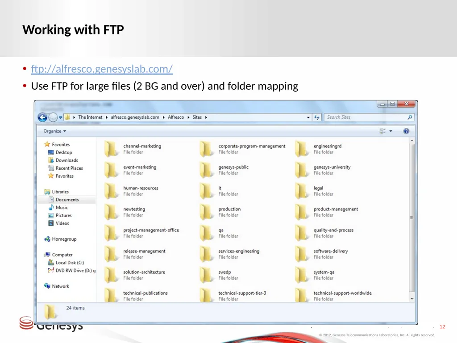Viewport: 457px width, 343px height.
Task: Open the address bar history dropdown
Action: pos(308,117)
